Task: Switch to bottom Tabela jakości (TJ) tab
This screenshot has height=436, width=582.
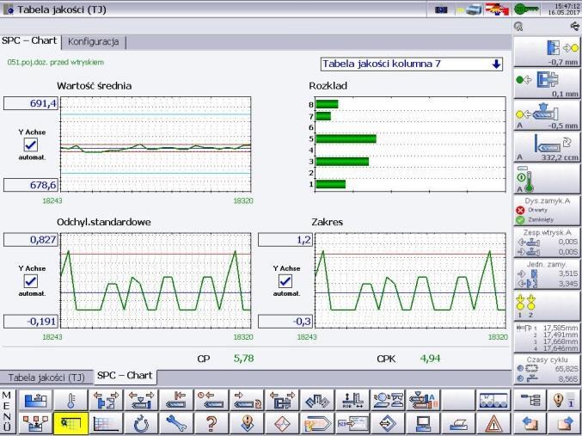Action: [x=46, y=378]
